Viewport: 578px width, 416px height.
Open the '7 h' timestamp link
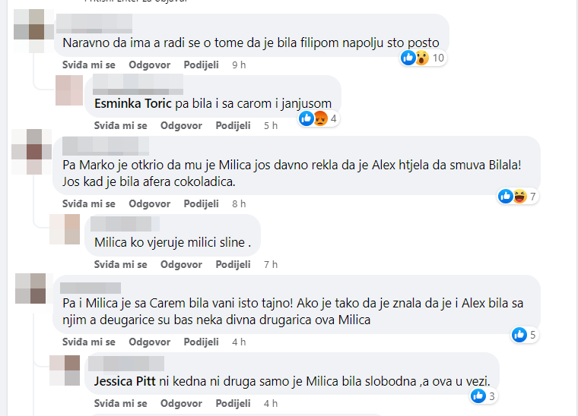[x=271, y=264]
